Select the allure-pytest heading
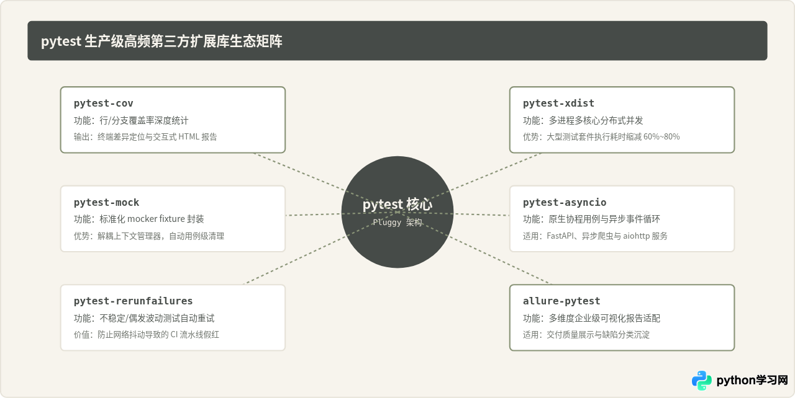 [x=561, y=301]
